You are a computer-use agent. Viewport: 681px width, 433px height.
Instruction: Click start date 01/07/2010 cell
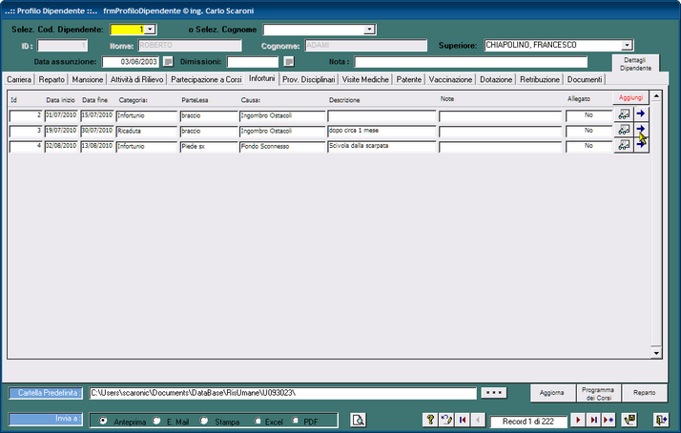pos(61,115)
